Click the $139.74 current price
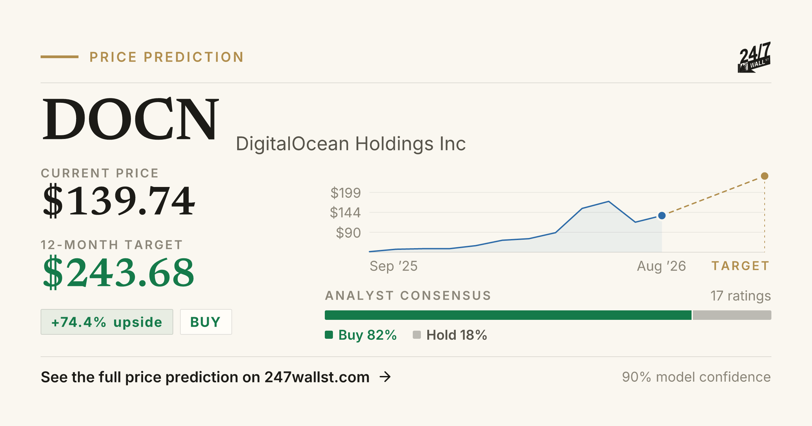The height and width of the screenshot is (426, 812). tap(119, 200)
